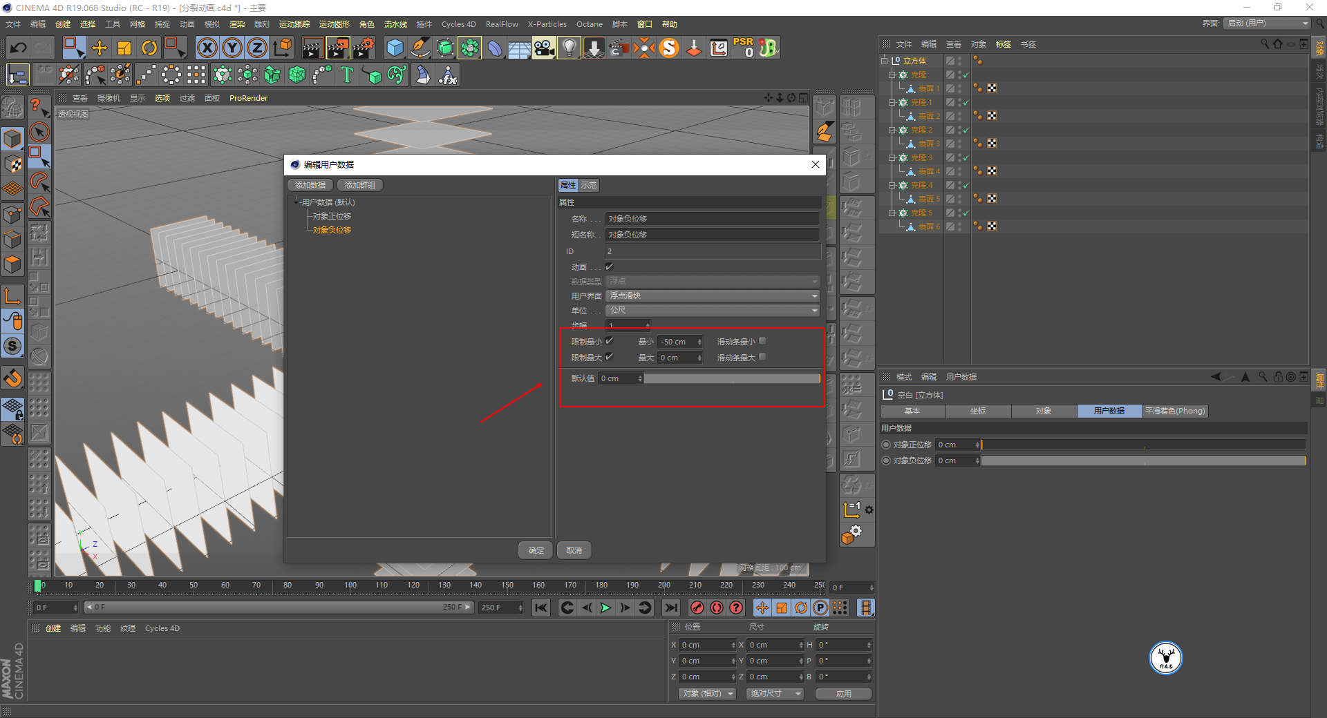This screenshot has width=1327, height=718.
Task: Open the 用户界面 浮点滑块 dropdown
Action: tap(713, 295)
